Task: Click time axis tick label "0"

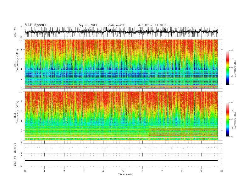Action: pos(25,171)
